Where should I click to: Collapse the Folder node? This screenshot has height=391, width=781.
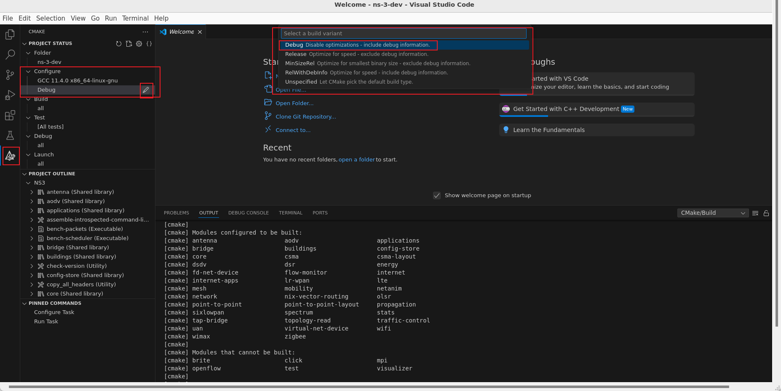point(29,53)
